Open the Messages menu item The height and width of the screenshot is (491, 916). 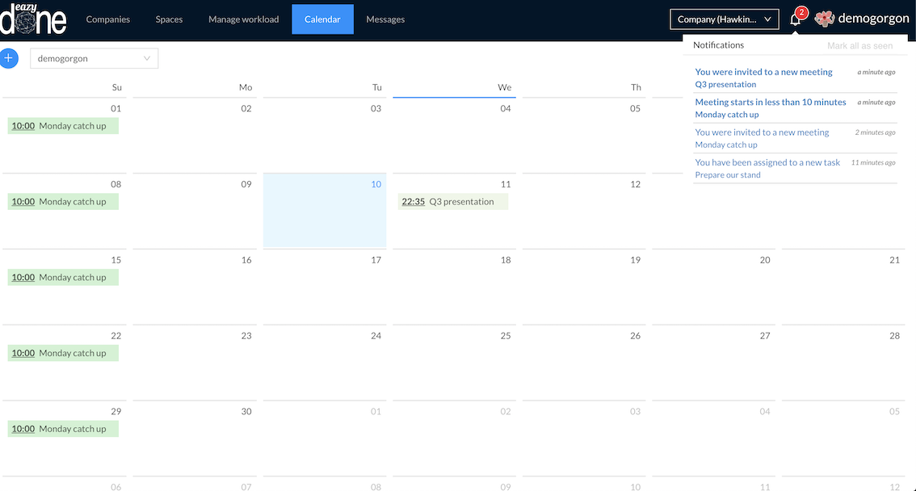pos(385,19)
